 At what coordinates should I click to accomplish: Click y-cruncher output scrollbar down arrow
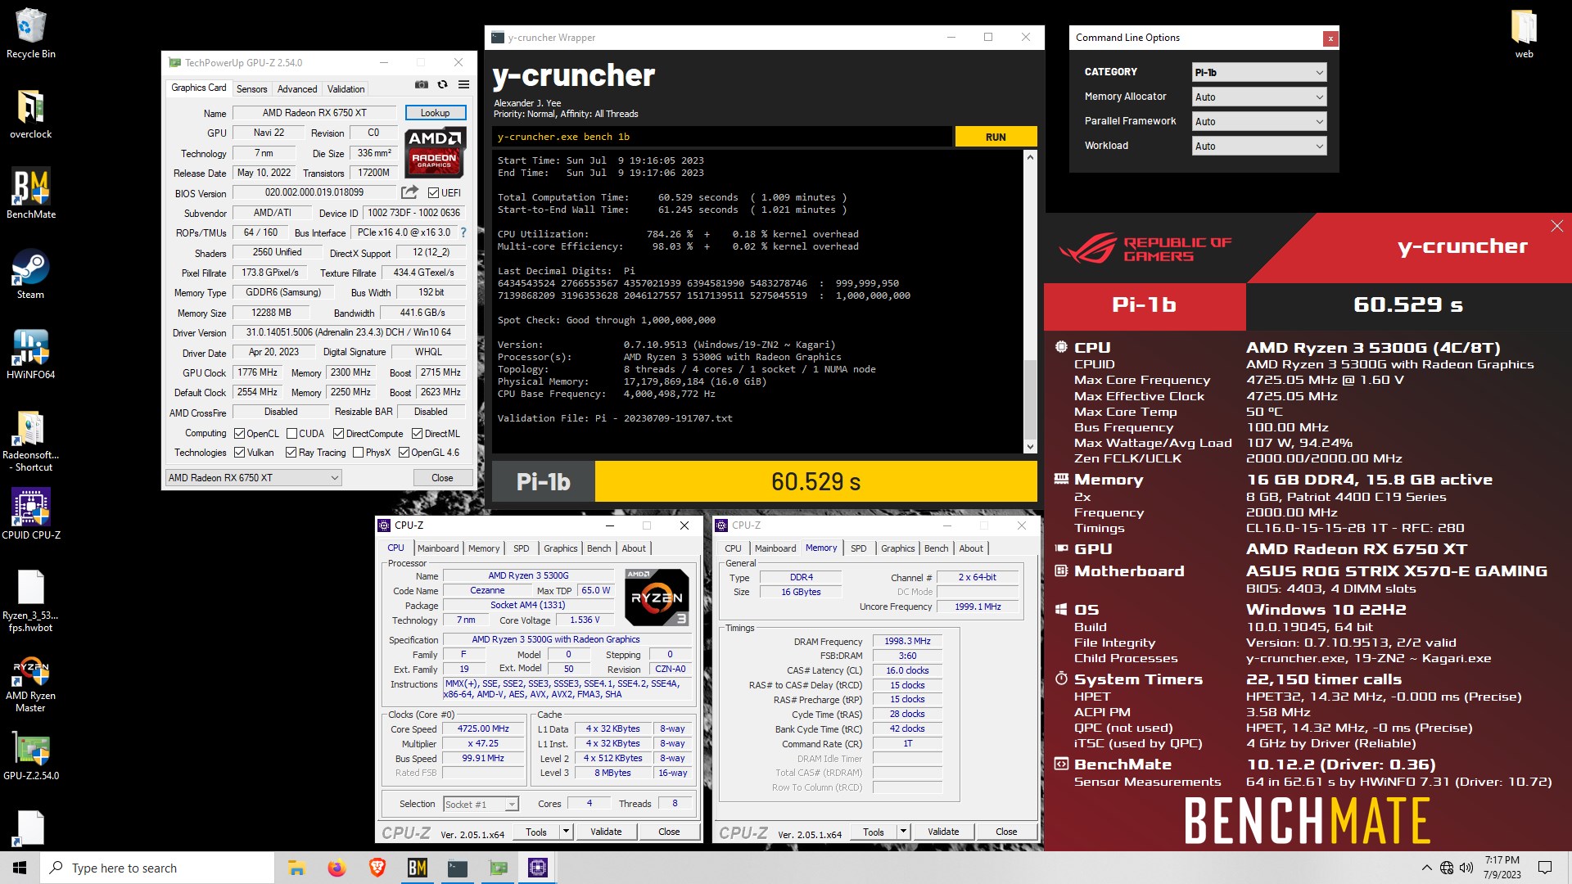[1030, 446]
